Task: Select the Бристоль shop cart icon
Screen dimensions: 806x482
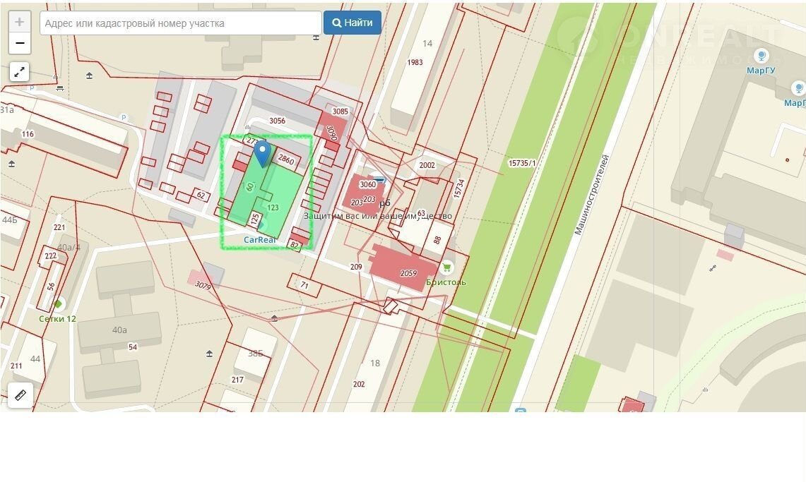Action: (446, 268)
